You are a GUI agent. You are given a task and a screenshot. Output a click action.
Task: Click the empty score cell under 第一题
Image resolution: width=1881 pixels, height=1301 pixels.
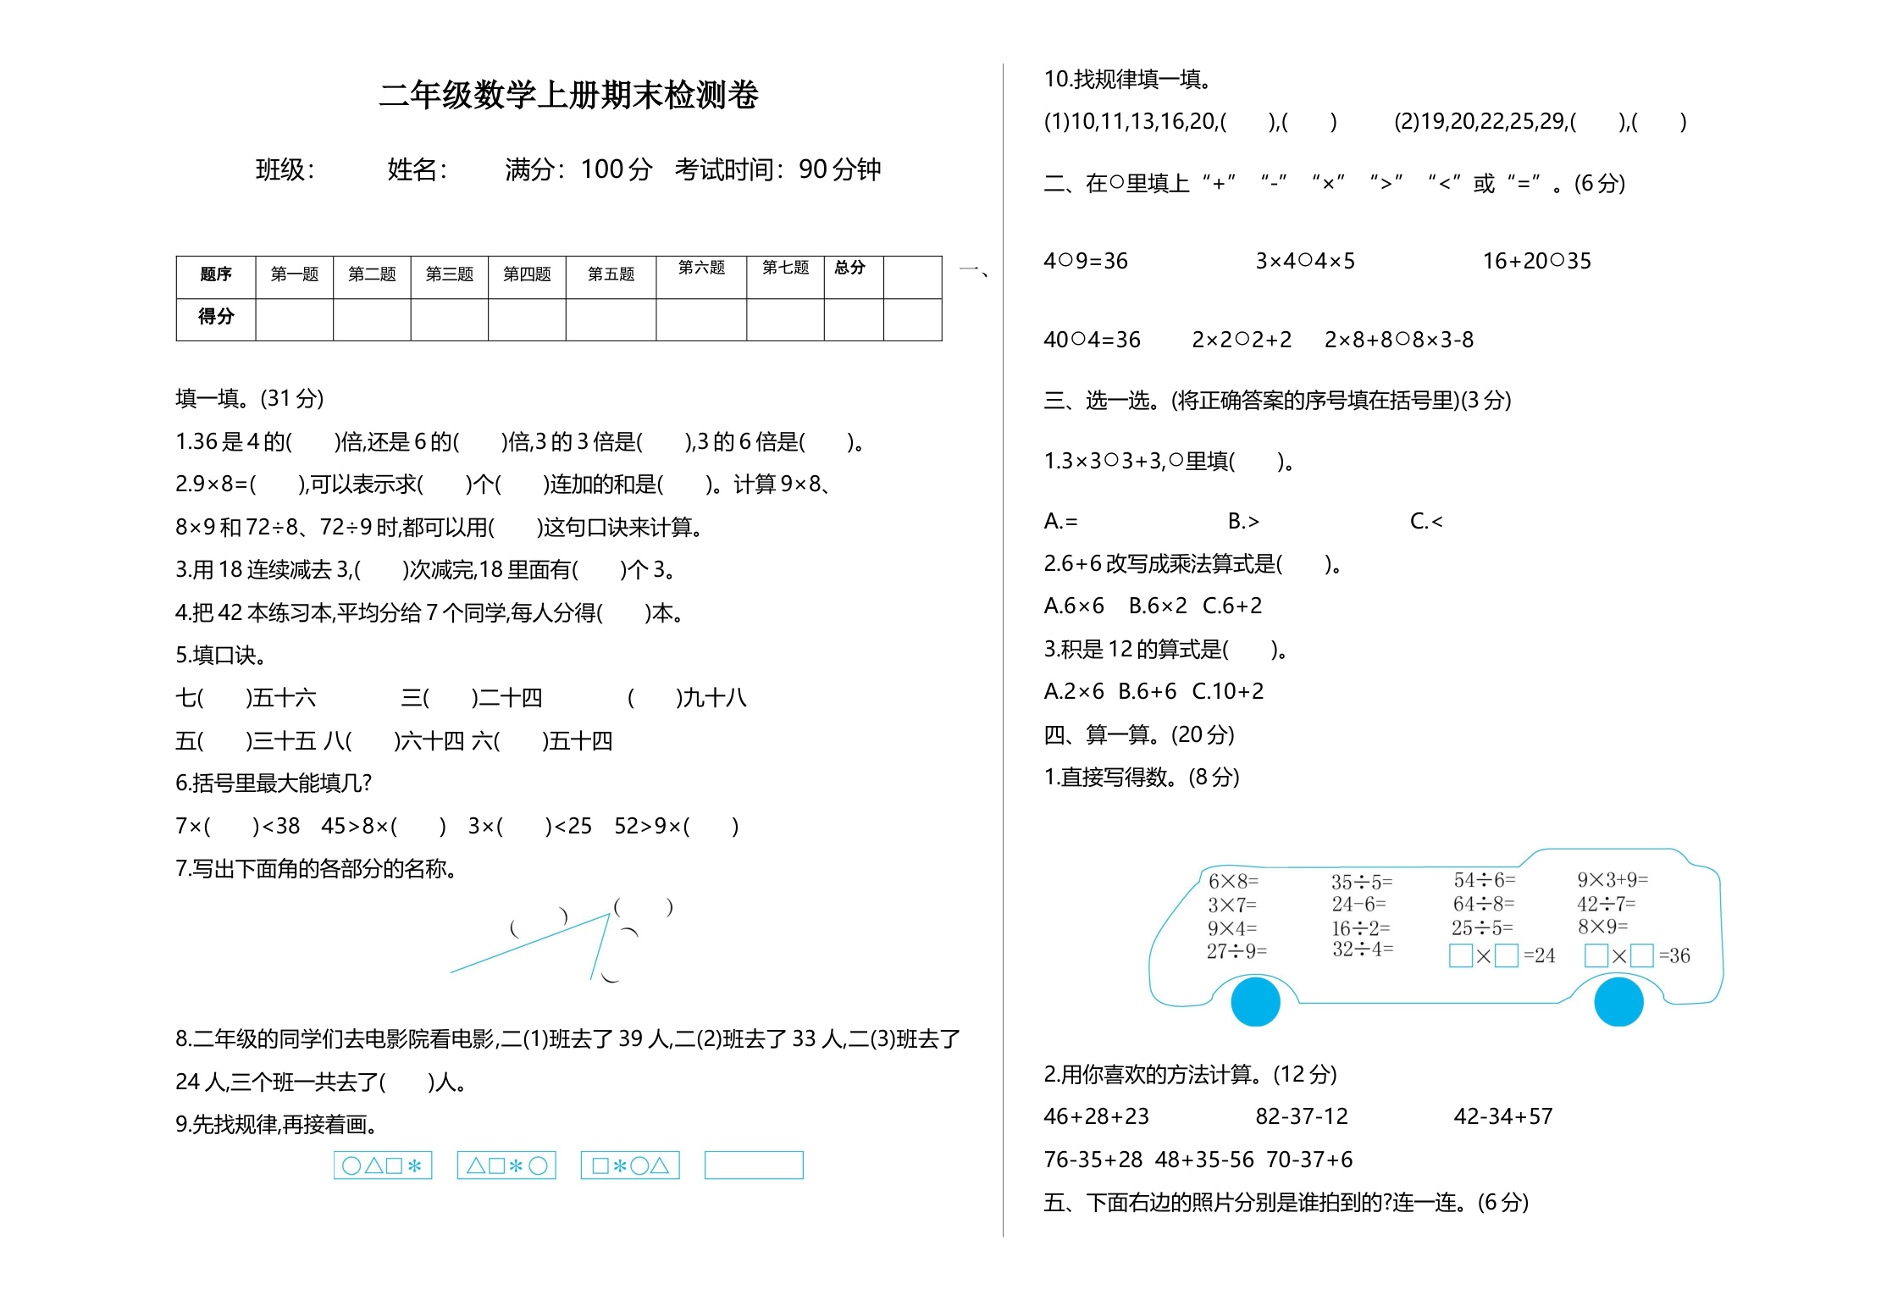(x=295, y=319)
